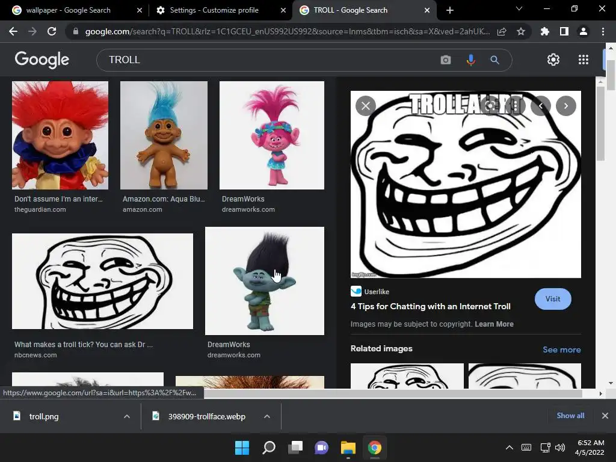Expand options for troll.png download
The height and width of the screenshot is (462, 616).
coord(127,416)
